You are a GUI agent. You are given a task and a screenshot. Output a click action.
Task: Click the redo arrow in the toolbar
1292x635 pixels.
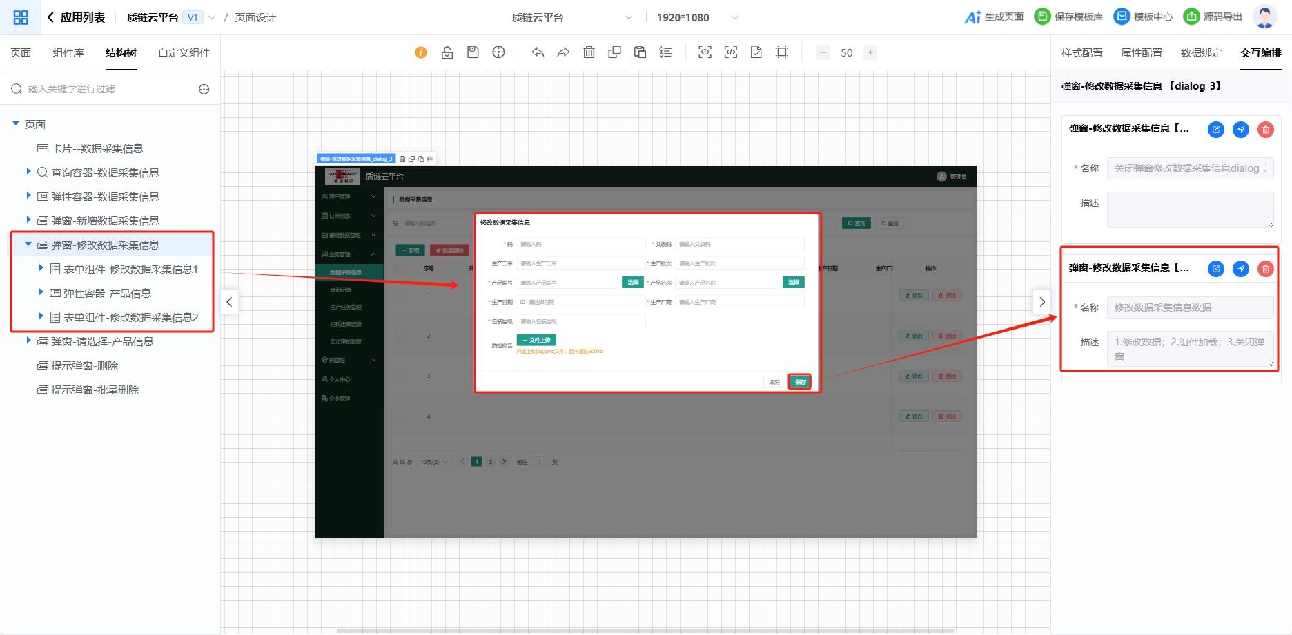click(563, 52)
